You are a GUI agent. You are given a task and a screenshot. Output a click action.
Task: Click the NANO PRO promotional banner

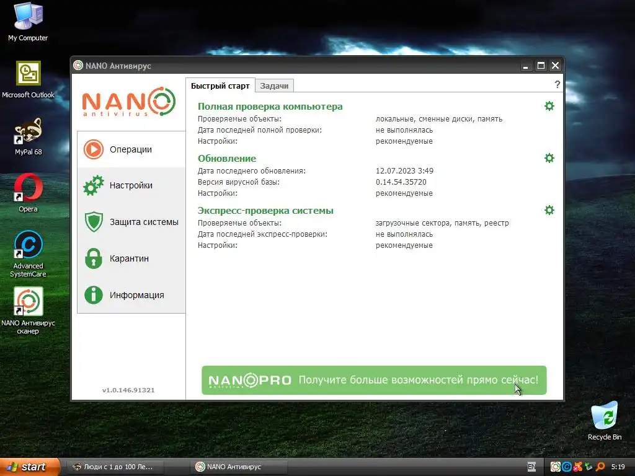point(374,380)
